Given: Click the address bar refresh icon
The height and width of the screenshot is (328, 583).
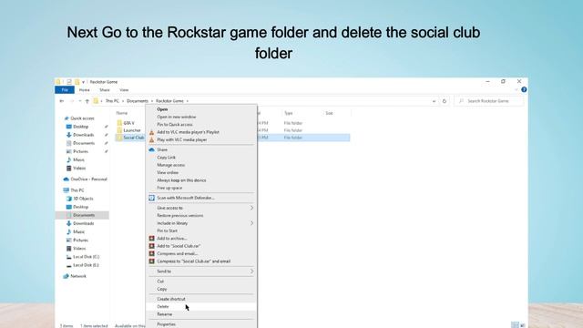Looking at the screenshot, I should [x=445, y=101].
